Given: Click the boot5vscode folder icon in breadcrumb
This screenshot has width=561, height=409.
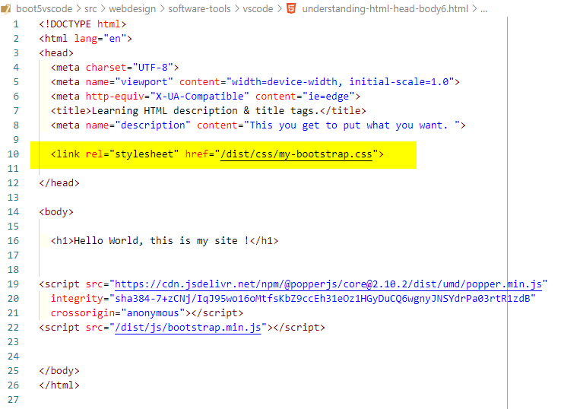Looking at the screenshot, I should [6, 8].
